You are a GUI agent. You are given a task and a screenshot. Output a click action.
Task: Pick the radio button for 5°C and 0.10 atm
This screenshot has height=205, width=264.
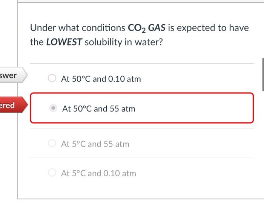point(52,173)
